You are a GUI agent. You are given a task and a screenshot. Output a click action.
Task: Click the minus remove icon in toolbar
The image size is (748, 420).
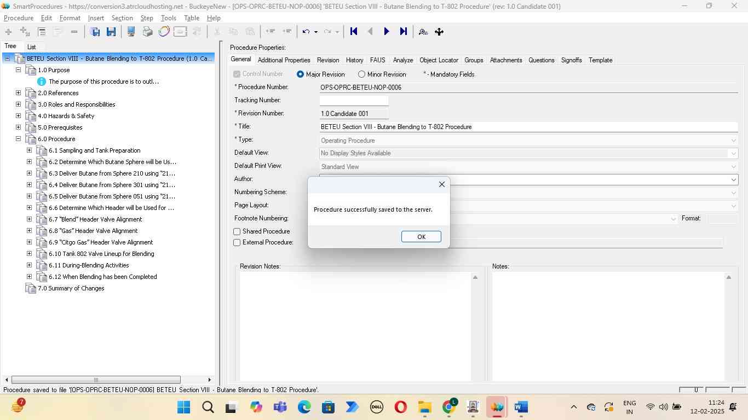click(x=74, y=32)
